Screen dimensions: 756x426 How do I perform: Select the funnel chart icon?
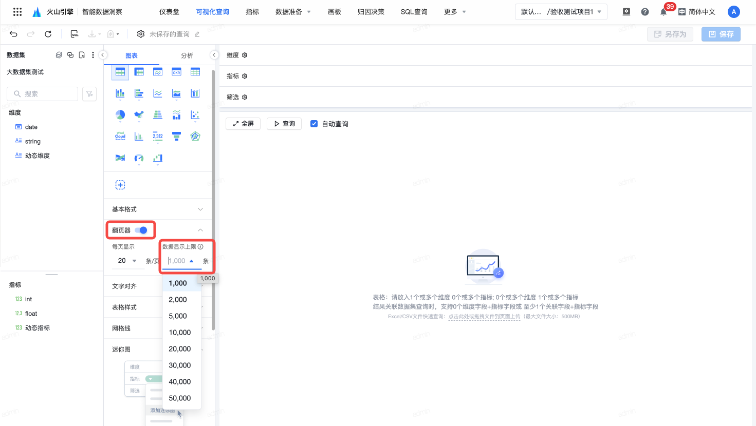click(x=176, y=136)
